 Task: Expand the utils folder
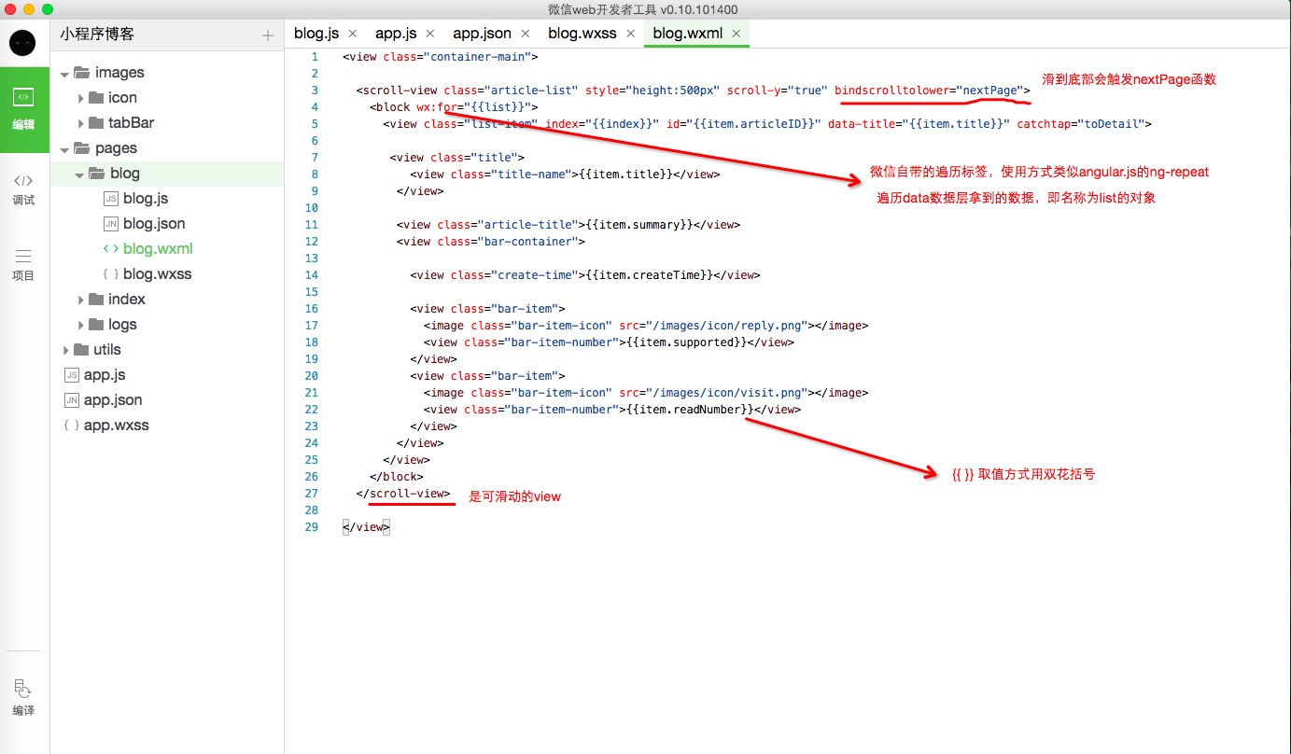65,350
